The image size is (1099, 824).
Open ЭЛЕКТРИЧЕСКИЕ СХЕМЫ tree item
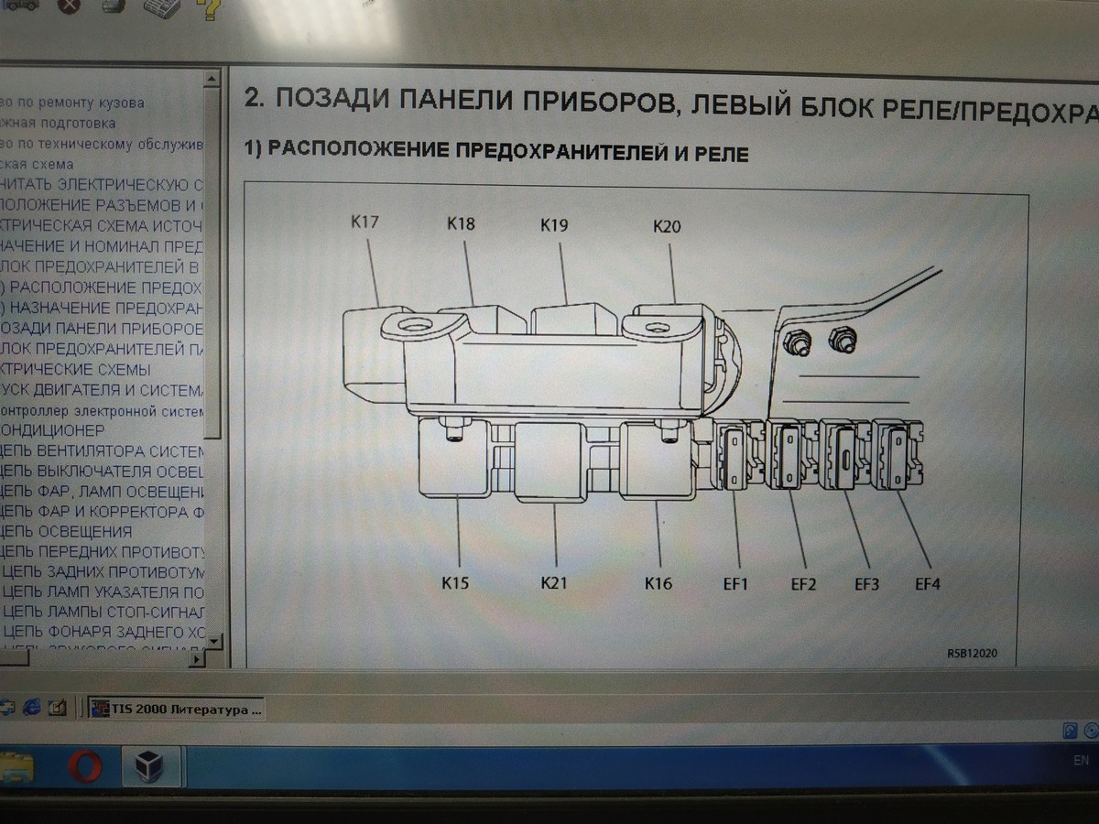click(x=75, y=370)
